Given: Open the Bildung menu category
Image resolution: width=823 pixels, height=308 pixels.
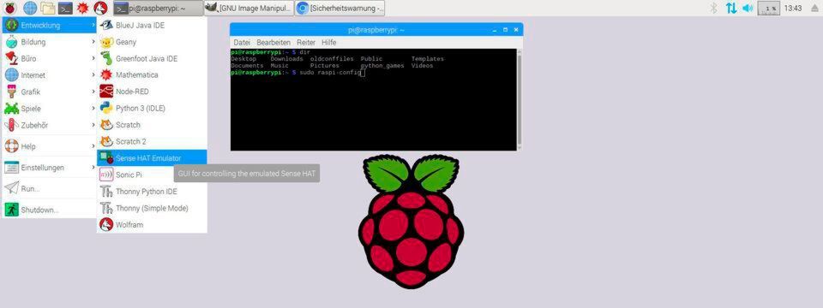Looking at the screenshot, I should [x=50, y=42].
